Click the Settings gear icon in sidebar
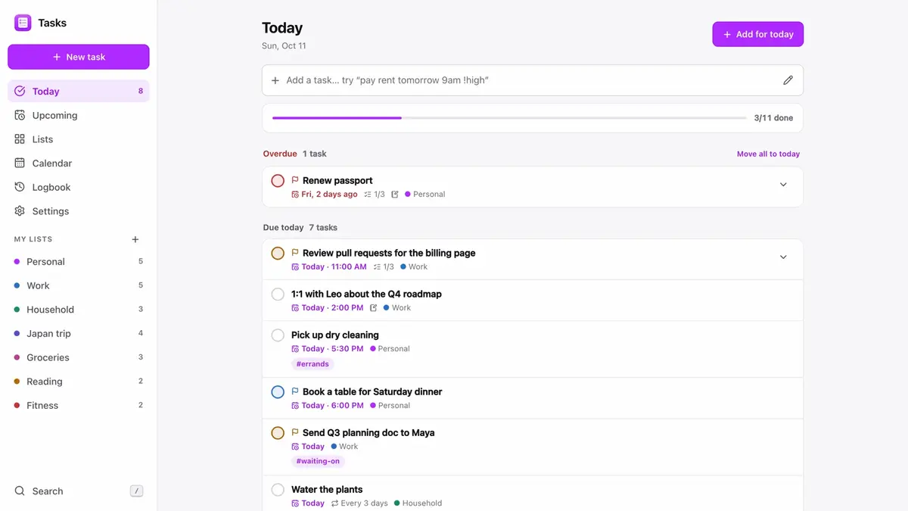908x511 pixels. [x=20, y=211]
